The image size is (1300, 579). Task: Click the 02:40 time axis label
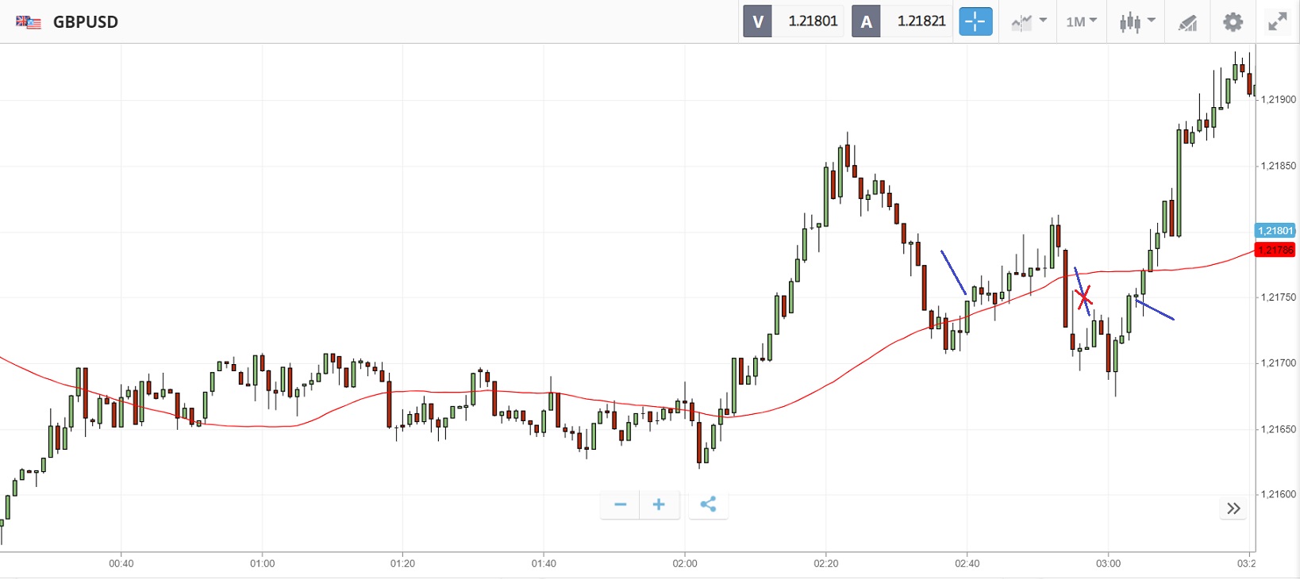(967, 564)
